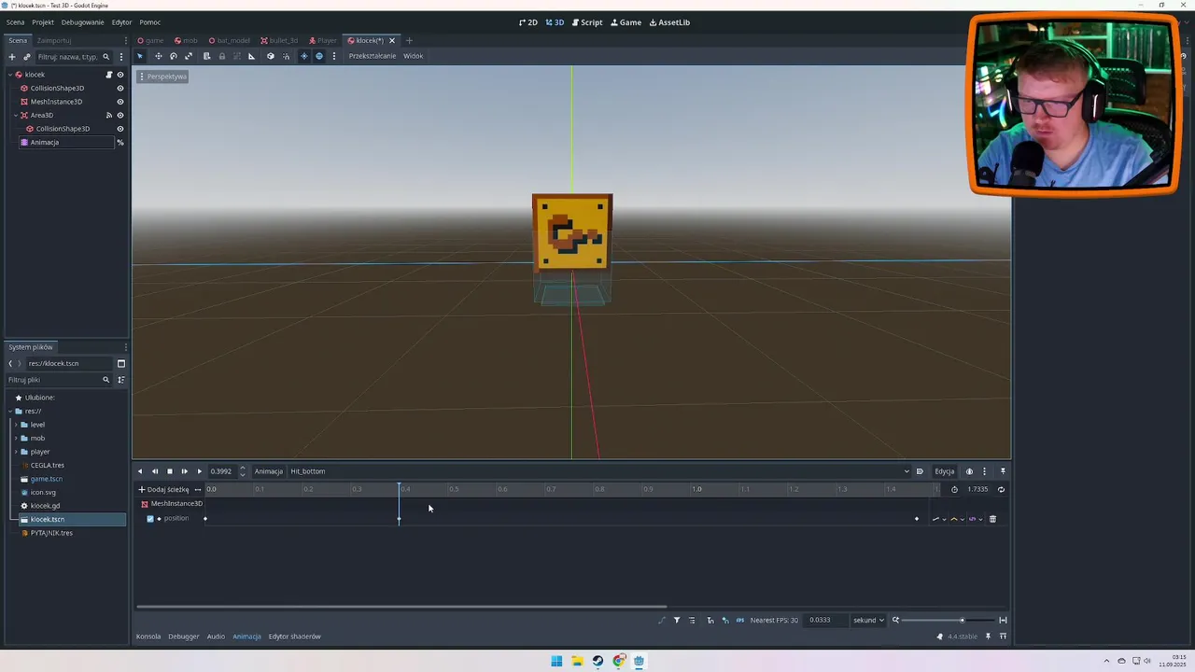The image size is (1195, 672).
Task: Click file system sort options icon
Action: [x=120, y=380]
